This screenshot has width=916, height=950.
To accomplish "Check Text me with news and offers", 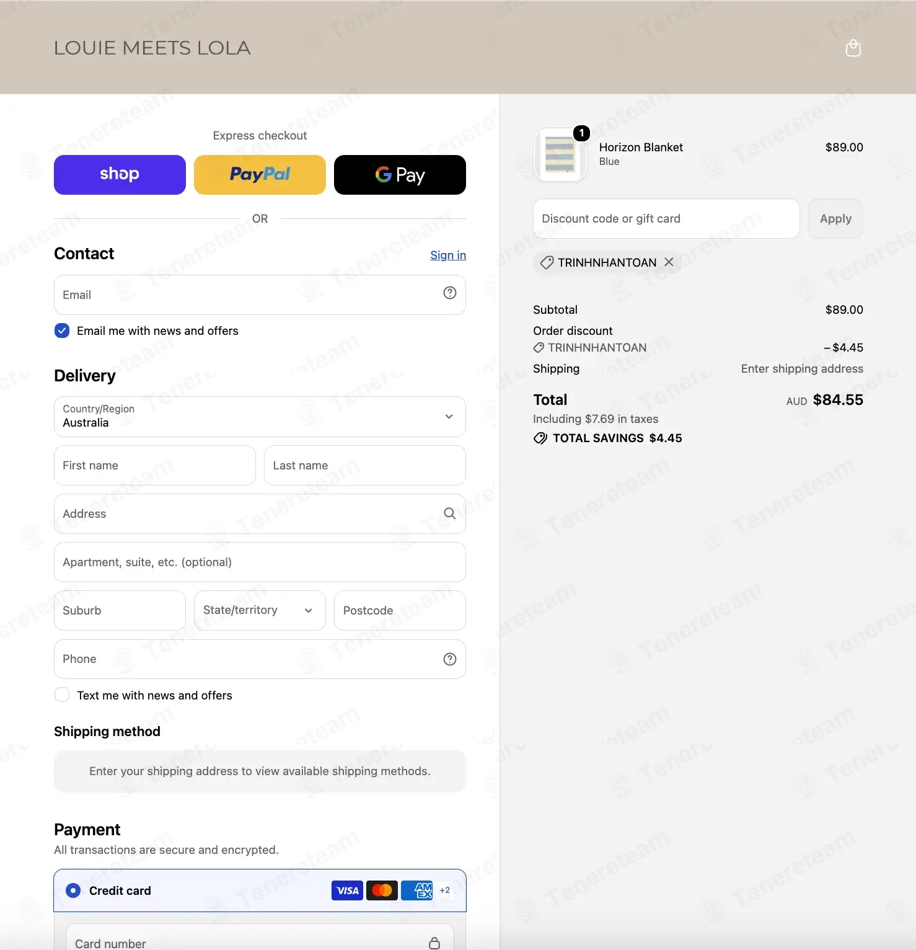I will tap(62, 695).
